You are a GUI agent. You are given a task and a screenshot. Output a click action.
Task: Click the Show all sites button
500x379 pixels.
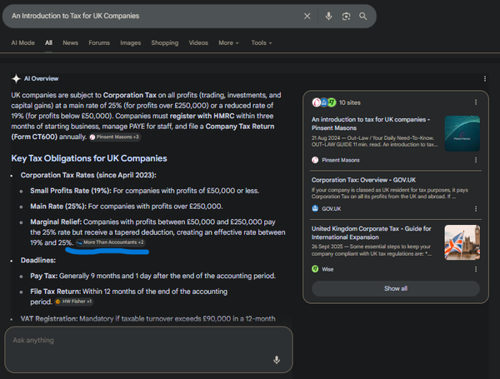tap(395, 288)
